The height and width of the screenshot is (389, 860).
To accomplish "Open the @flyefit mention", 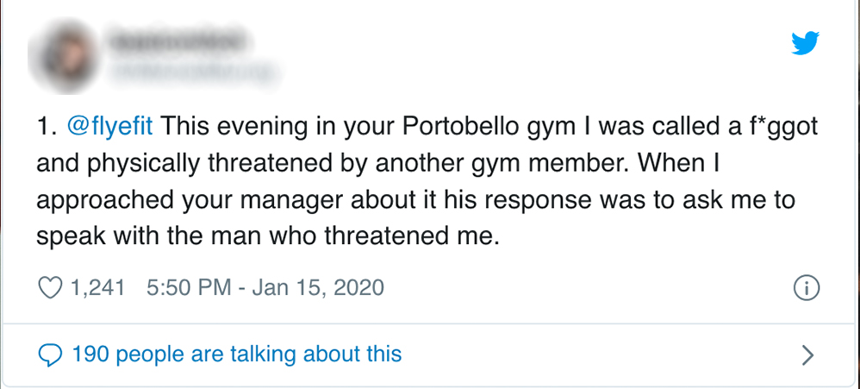I will [x=109, y=129].
